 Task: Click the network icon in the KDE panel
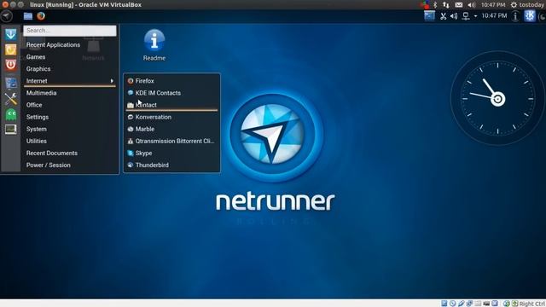coord(466,16)
